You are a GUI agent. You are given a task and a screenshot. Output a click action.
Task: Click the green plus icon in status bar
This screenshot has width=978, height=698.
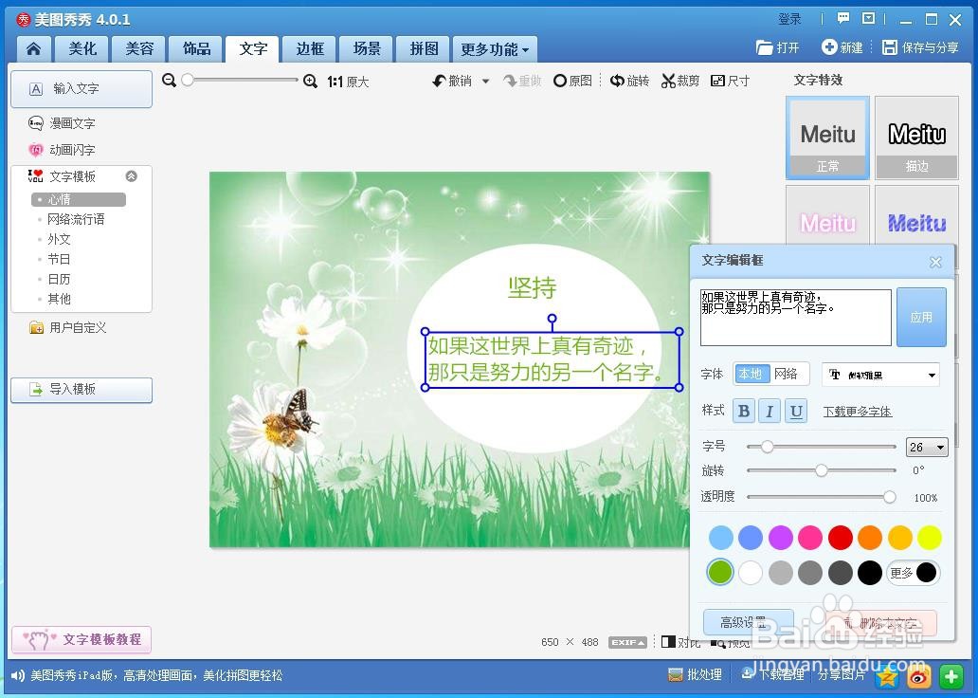pyautogui.click(x=951, y=676)
